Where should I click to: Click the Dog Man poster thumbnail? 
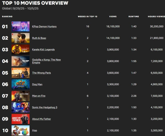21,84
